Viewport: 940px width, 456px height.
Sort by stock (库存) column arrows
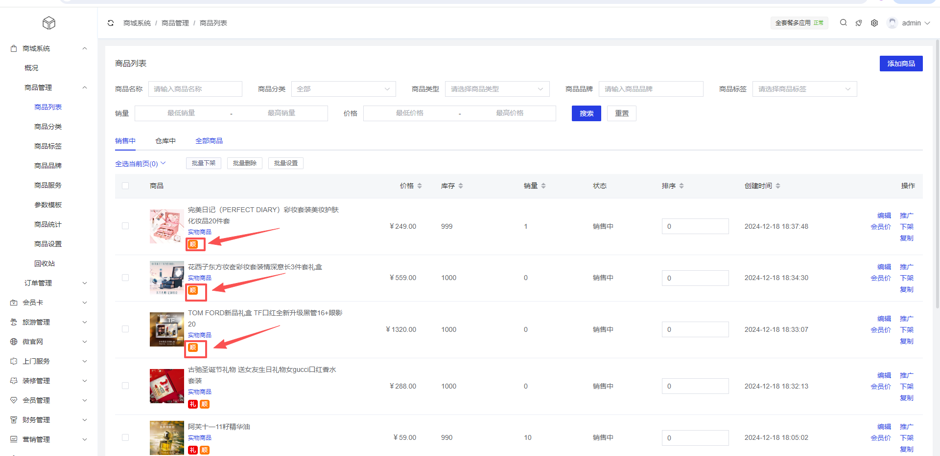click(461, 186)
